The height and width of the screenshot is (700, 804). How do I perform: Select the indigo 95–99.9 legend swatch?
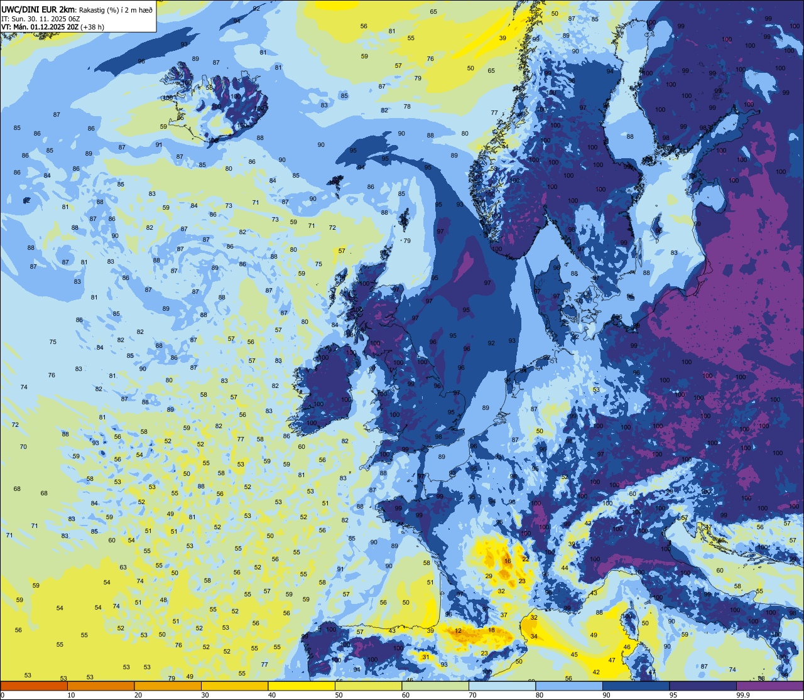coord(703,686)
